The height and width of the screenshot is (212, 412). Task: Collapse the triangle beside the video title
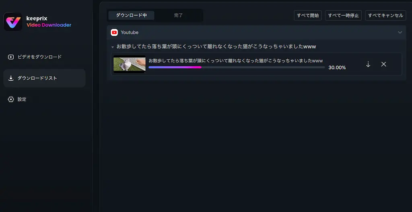(x=113, y=47)
